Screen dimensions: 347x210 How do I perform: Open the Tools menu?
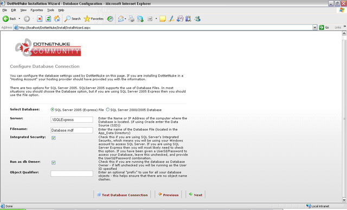(50, 10)
